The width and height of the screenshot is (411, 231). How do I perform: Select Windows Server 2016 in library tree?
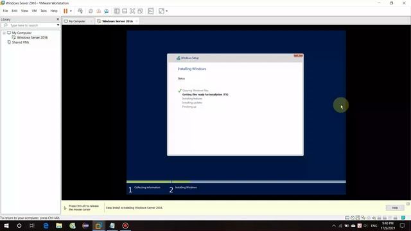[x=32, y=37]
